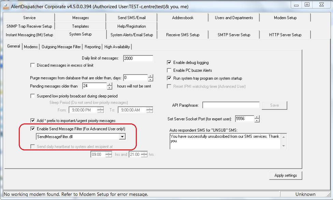Toggle Add * prefix to important messages
333x200 pixels.
33,120
